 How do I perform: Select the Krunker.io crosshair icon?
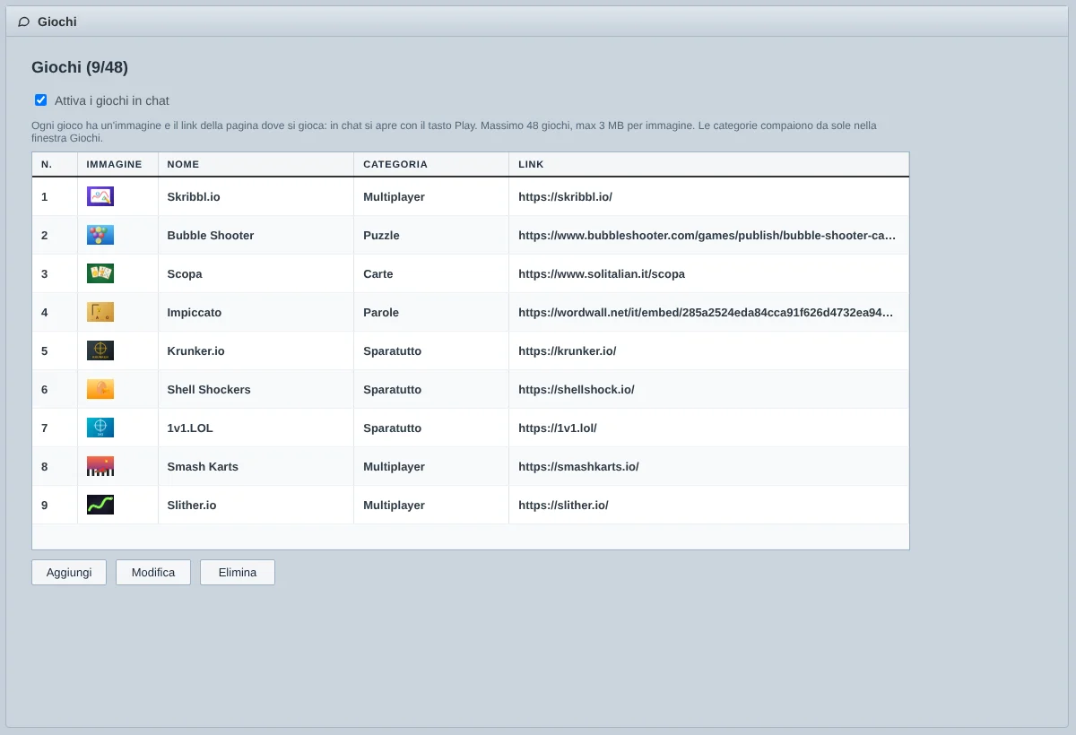[x=100, y=350]
